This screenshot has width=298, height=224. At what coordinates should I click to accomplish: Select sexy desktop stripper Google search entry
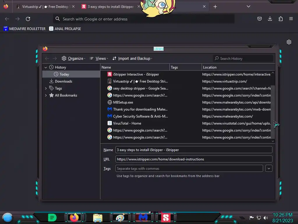(x=185, y=88)
